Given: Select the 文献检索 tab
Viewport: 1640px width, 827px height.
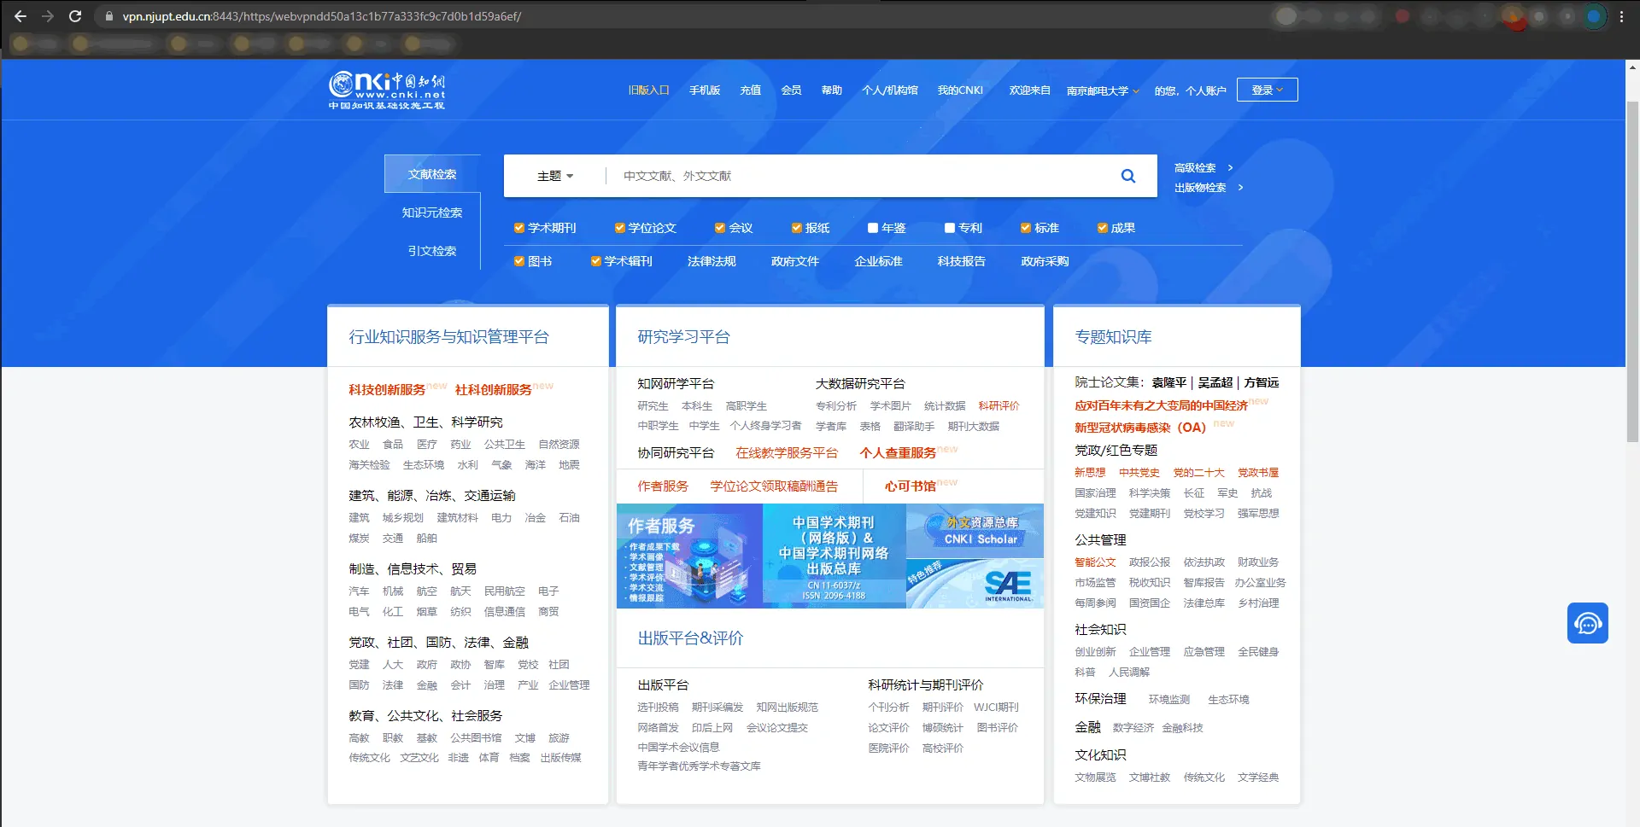Looking at the screenshot, I should 432,174.
